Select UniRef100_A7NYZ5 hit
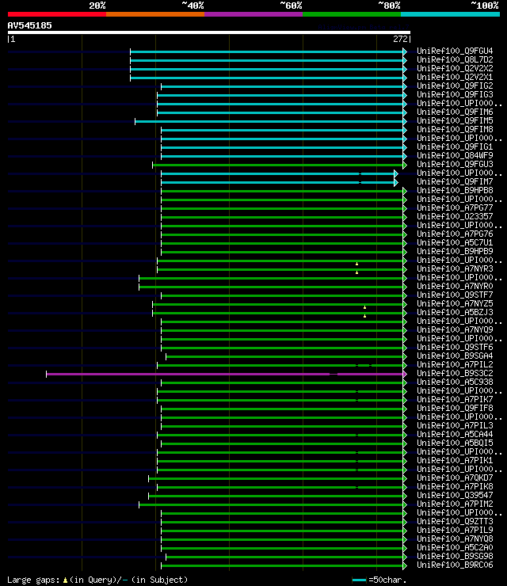Viewport: 507px width, 586px height. [455, 303]
